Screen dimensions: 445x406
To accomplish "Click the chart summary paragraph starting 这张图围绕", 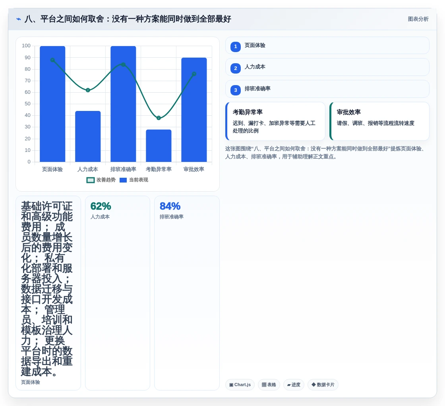I will (x=325, y=153).
